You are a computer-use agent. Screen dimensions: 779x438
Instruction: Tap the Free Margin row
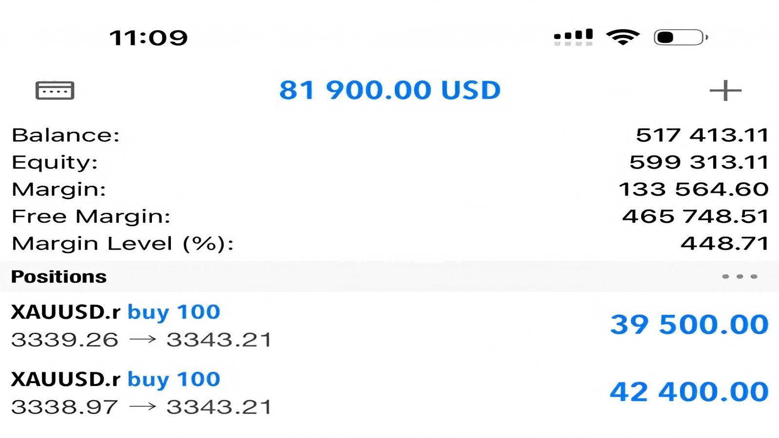click(x=389, y=216)
